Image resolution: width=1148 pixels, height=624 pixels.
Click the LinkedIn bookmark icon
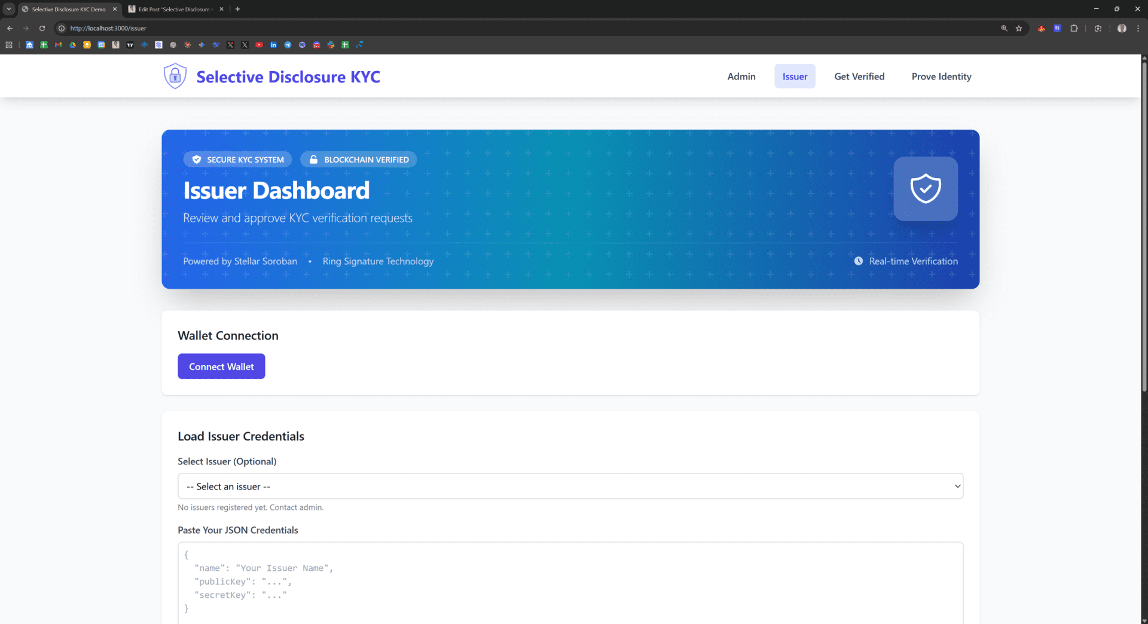tap(273, 45)
